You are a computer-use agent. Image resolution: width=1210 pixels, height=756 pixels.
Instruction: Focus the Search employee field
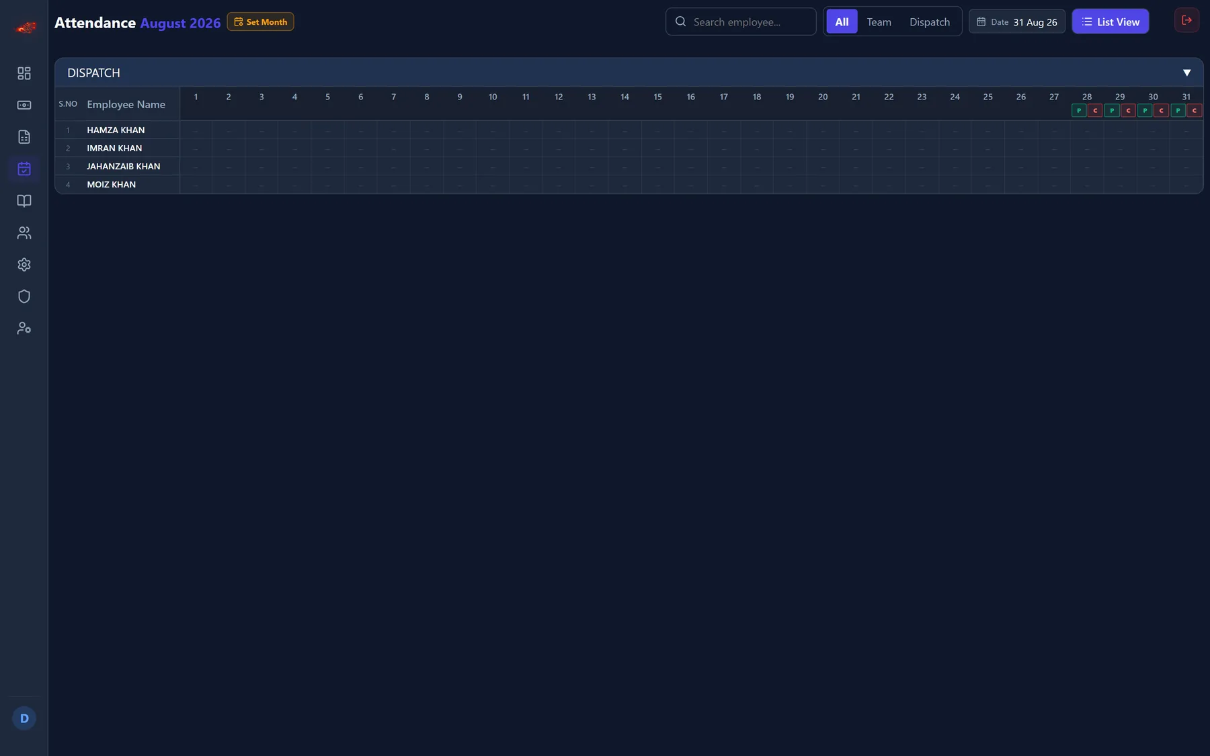741,22
